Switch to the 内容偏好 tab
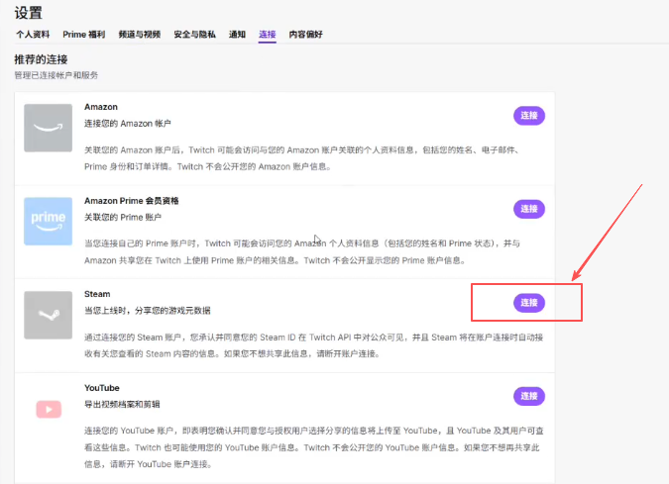The height and width of the screenshot is (484, 669). (x=305, y=34)
